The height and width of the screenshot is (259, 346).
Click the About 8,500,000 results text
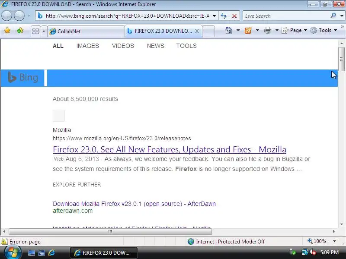pos(85,99)
